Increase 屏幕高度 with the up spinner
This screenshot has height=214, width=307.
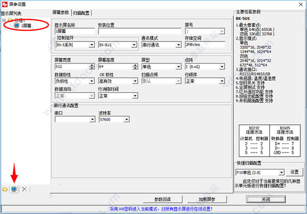point(135,65)
